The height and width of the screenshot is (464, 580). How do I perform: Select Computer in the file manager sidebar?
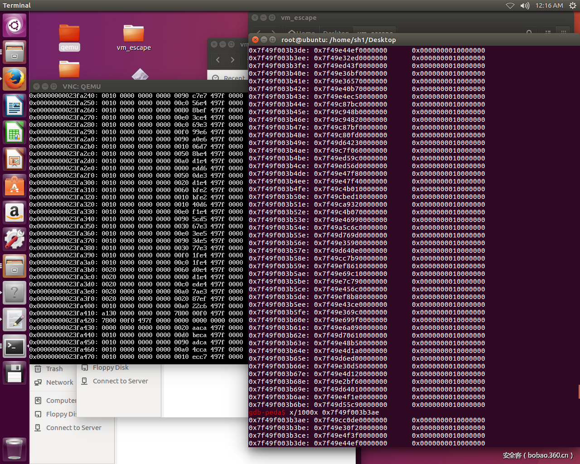[x=61, y=401]
